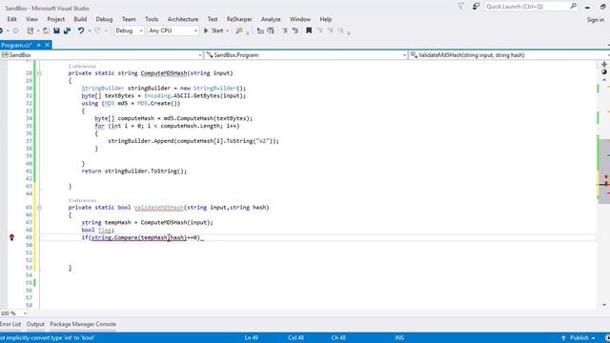Click the Publish up-arrow icon in status bar
This screenshot has width=610, height=343.
[x=563, y=338]
